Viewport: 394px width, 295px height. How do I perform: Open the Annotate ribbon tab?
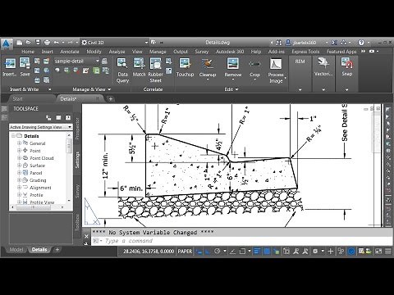pyautogui.click(x=70, y=52)
